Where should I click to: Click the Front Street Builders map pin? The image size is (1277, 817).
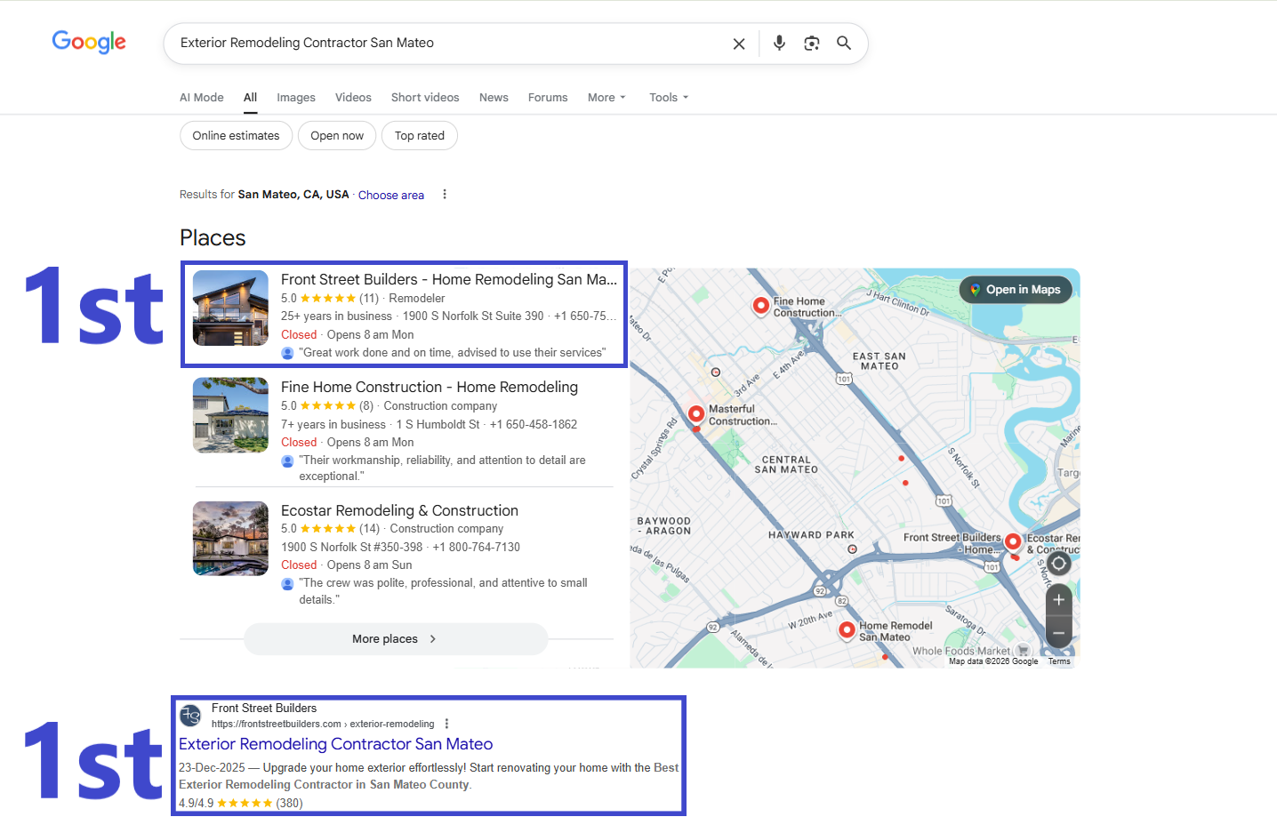(x=1012, y=542)
